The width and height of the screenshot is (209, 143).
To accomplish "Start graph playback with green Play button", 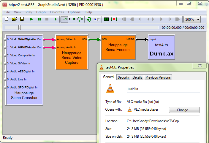I will [x=31, y=19].
